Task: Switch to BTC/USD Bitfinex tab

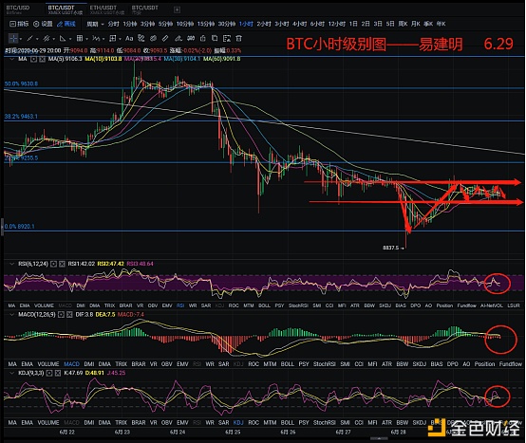Action: (x=18, y=9)
